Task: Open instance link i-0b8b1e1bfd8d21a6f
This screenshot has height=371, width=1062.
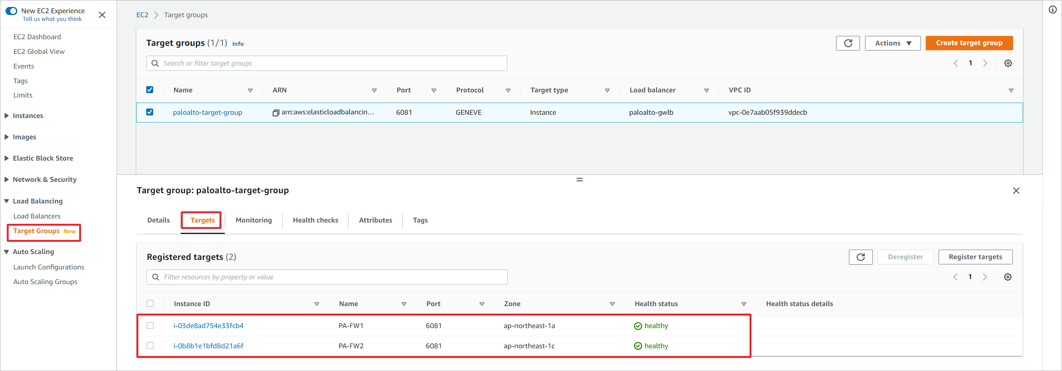Action: [x=208, y=346]
